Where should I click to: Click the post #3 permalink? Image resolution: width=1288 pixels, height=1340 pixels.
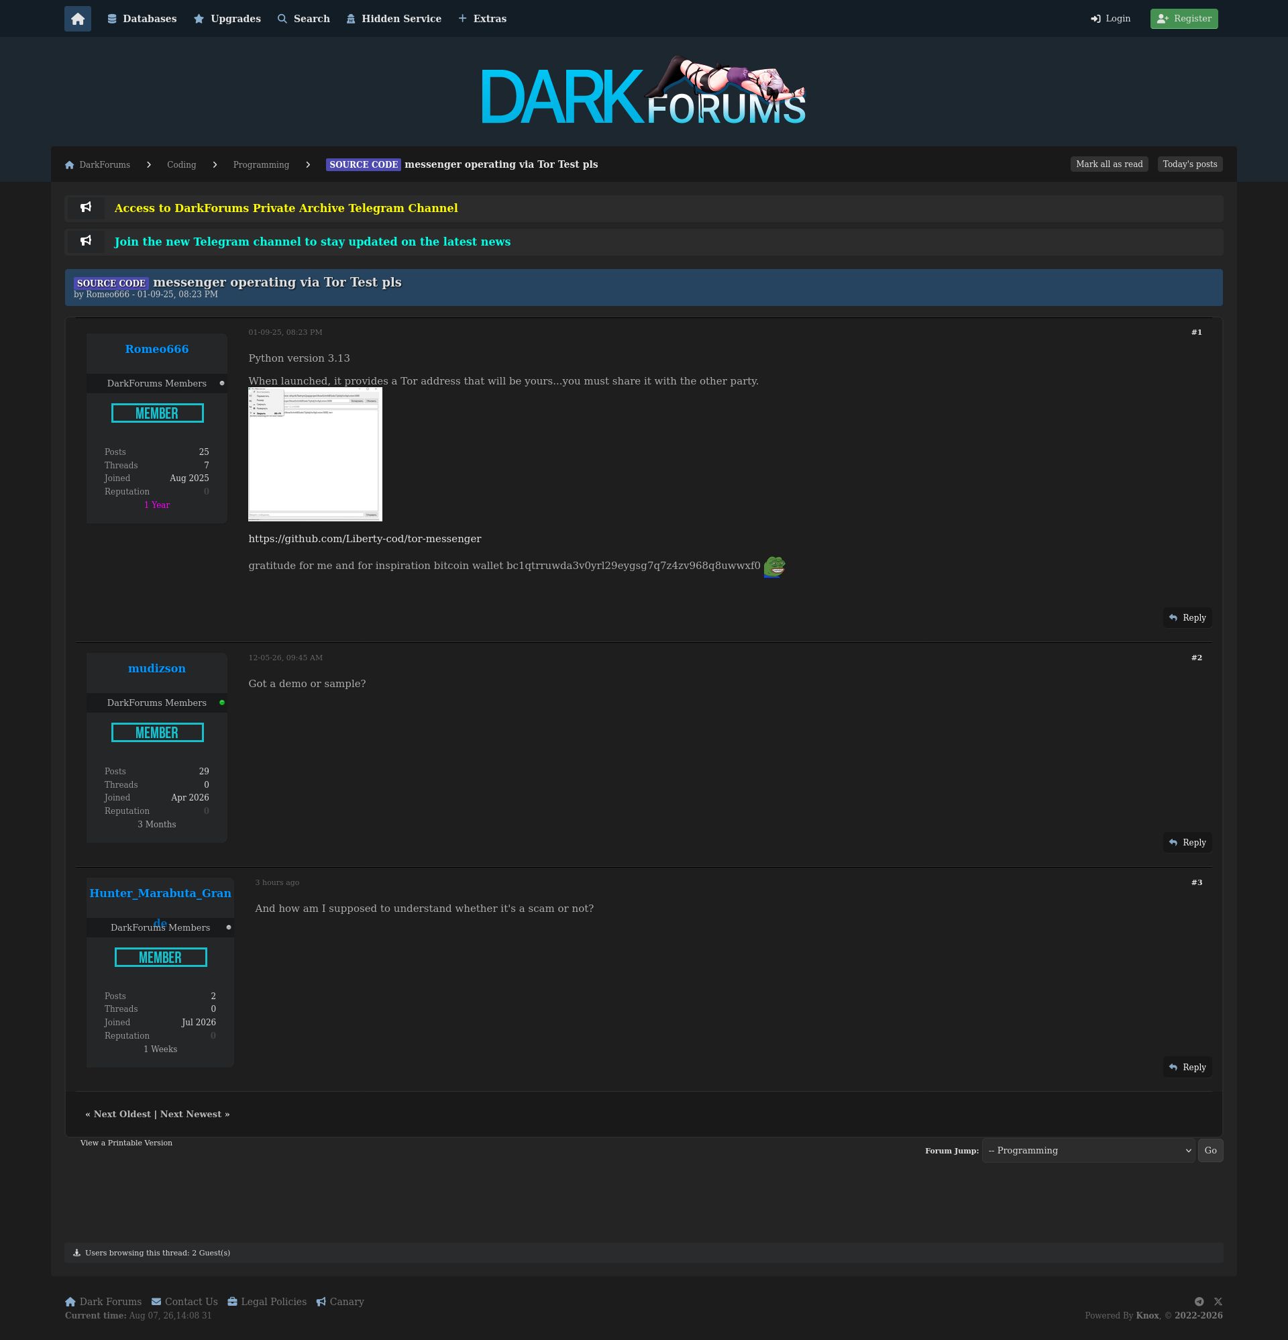click(1196, 882)
